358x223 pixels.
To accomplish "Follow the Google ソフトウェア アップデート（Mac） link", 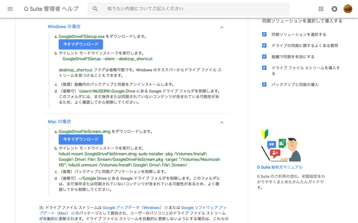I will click(x=133, y=210).
